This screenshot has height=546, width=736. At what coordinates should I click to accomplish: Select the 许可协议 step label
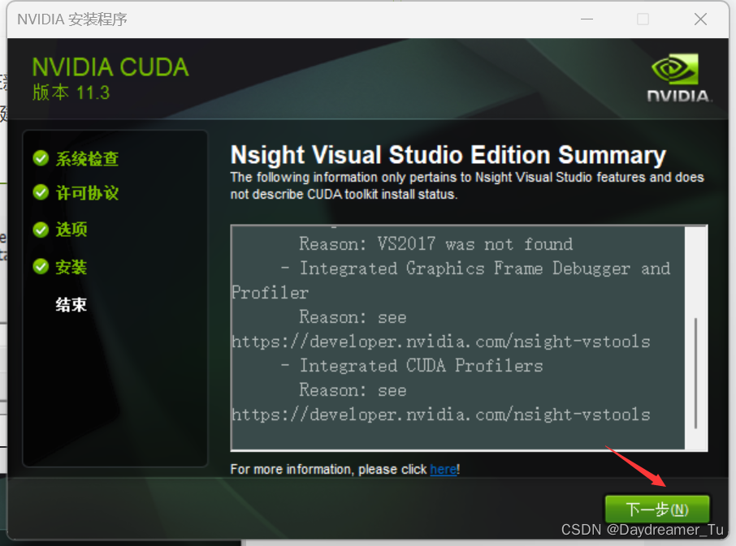pyautogui.click(x=87, y=192)
